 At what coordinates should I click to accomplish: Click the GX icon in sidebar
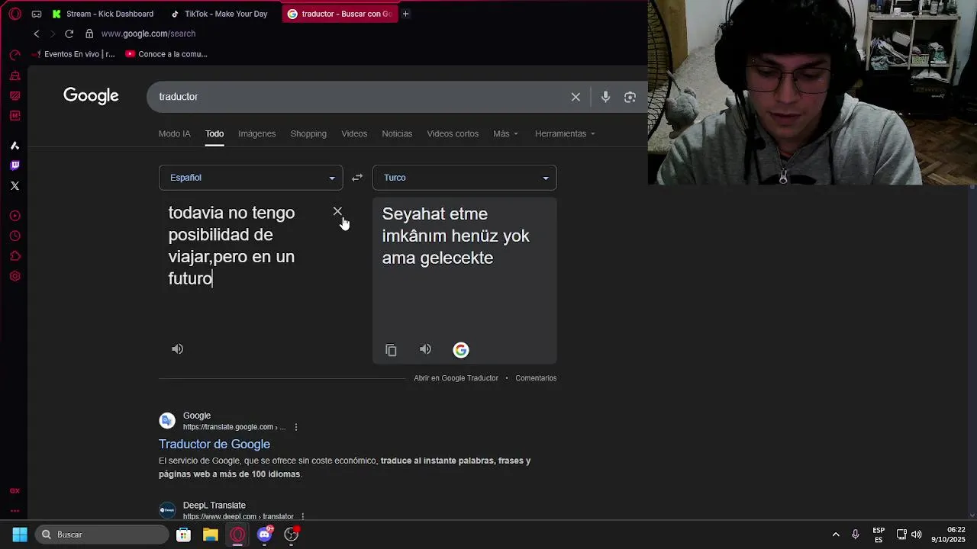click(x=15, y=491)
